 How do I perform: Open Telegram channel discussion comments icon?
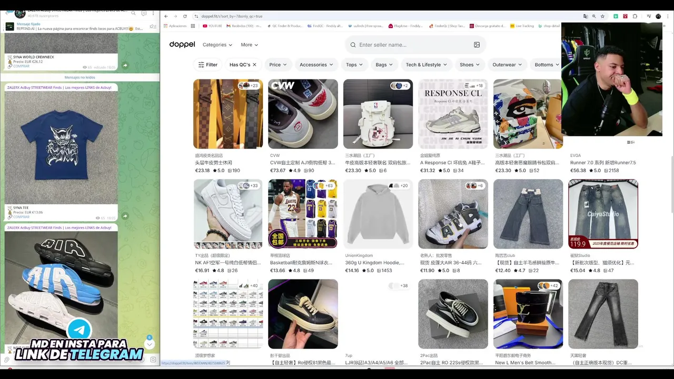144,13
